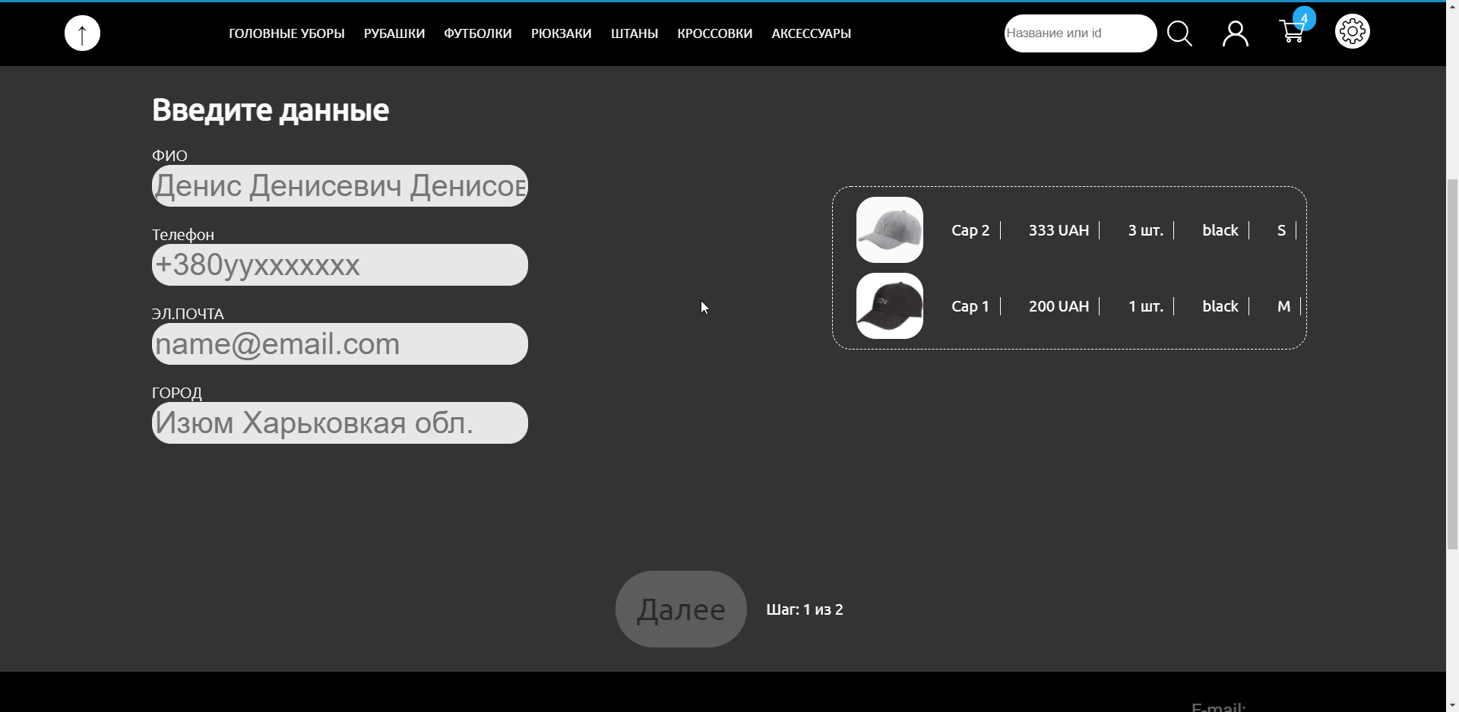Click the up-arrow logo circle
1459x712 pixels.
pyautogui.click(x=82, y=33)
